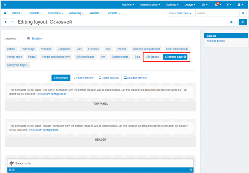Select the Profiles layout tab
This screenshot has height=173, width=249.
click(x=122, y=49)
